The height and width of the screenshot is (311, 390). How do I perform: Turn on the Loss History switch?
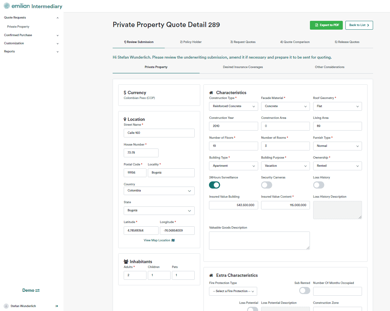(318, 185)
